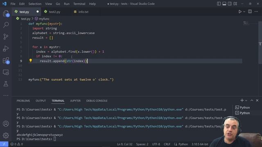Show additional views ellipsis in activity bar
262x147 pixels.
coord(6,96)
